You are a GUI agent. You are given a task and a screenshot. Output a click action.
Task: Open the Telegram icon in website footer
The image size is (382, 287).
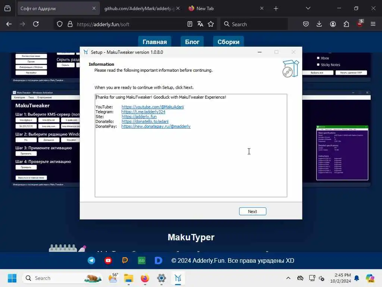pos(91,260)
